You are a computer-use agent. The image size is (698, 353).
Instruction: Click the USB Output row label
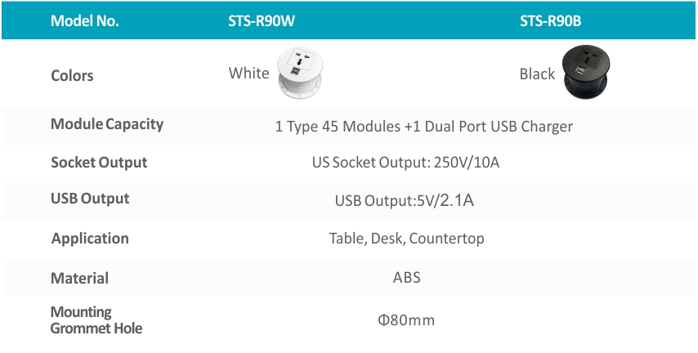point(90,199)
